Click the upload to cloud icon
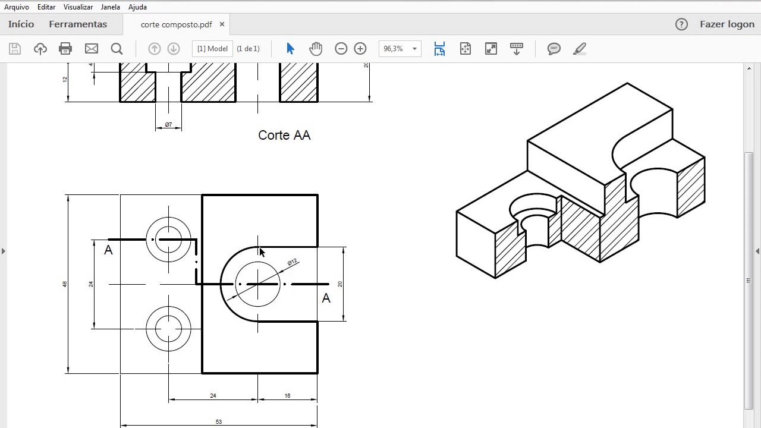This screenshot has height=428, width=761. pyautogui.click(x=40, y=49)
